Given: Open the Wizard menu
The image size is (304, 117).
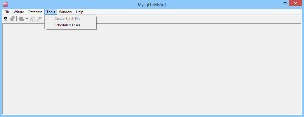Looking at the screenshot, I should point(19,12).
